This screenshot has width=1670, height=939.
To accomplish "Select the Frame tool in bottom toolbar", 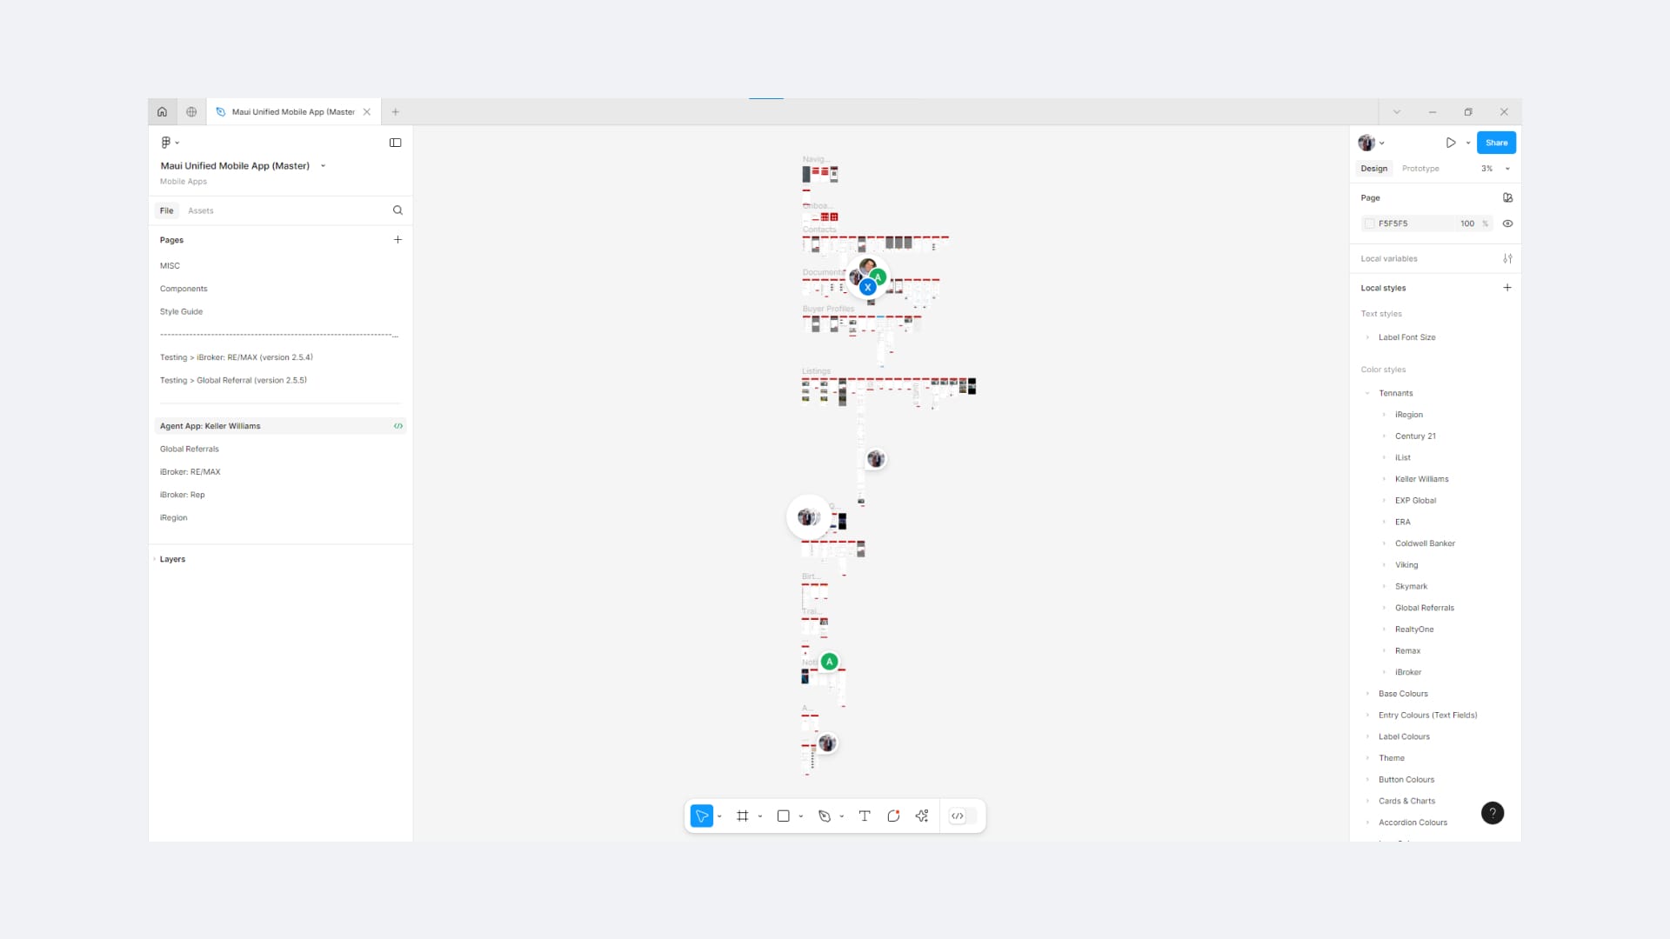I will [x=742, y=816].
